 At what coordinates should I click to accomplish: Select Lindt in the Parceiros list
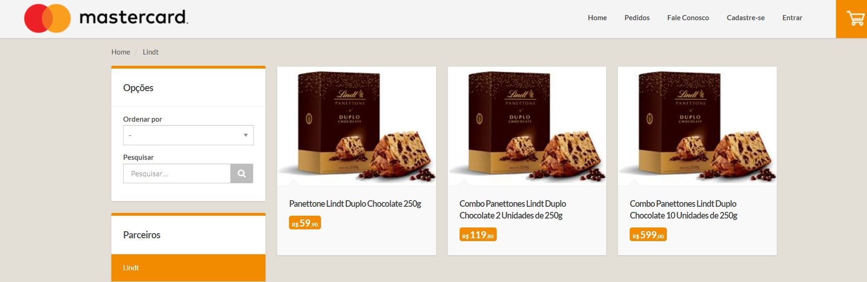pyautogui.click(x=188, y=268)
